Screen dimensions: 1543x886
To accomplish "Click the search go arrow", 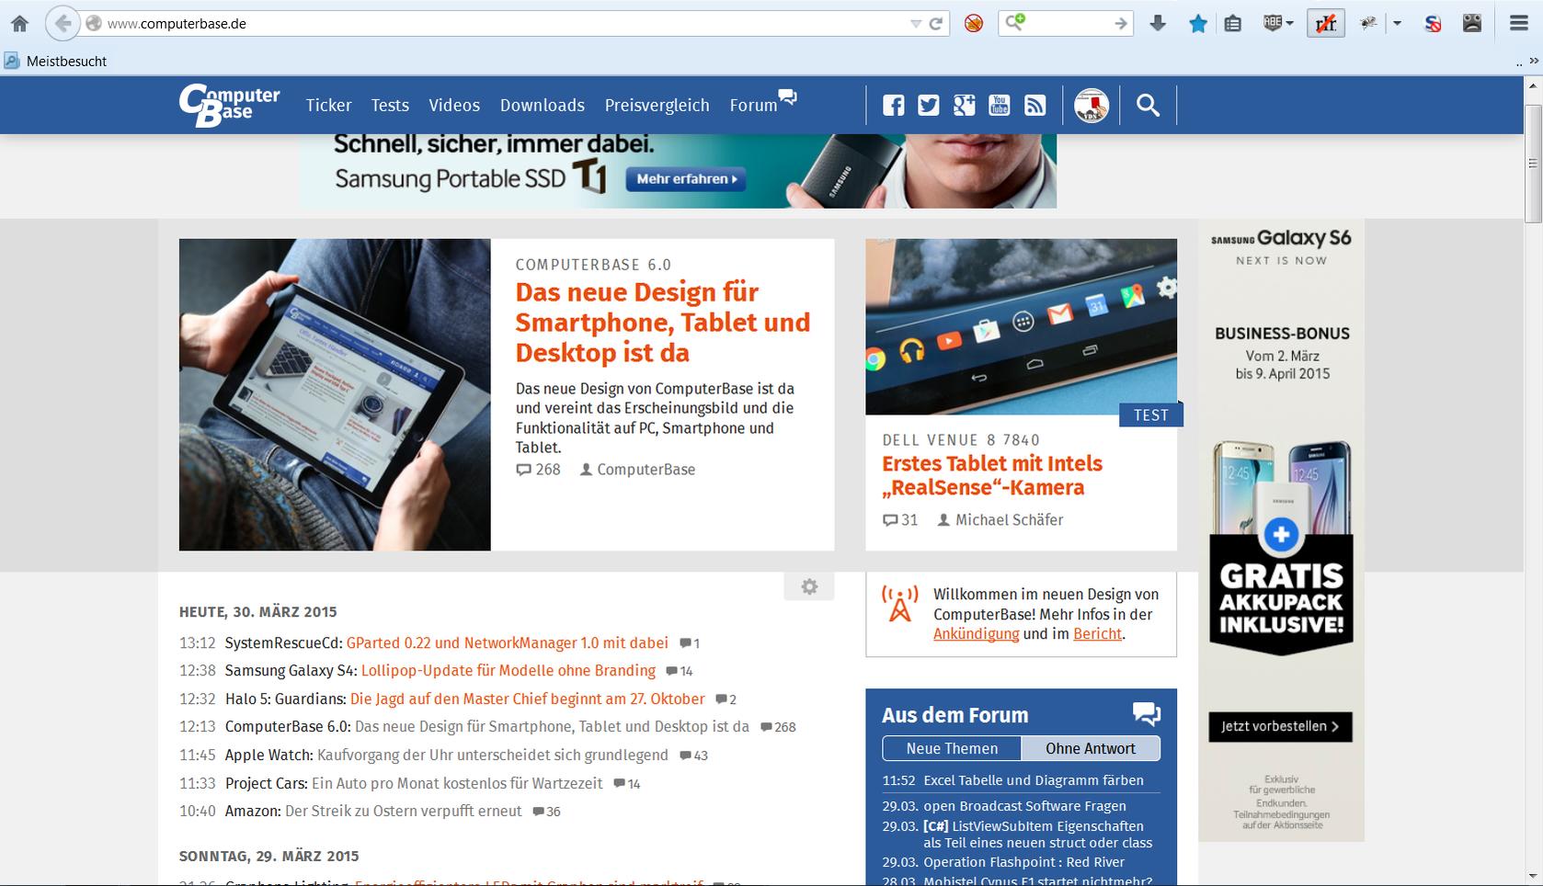I will [x=1120, y=24].
